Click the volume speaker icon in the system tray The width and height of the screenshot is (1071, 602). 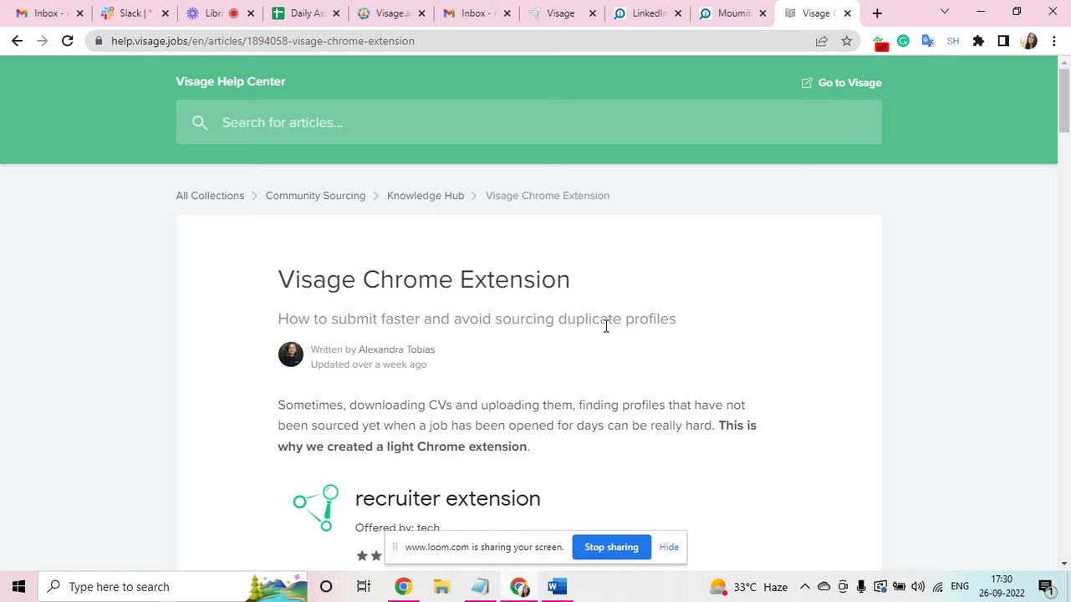click(918, 587)
